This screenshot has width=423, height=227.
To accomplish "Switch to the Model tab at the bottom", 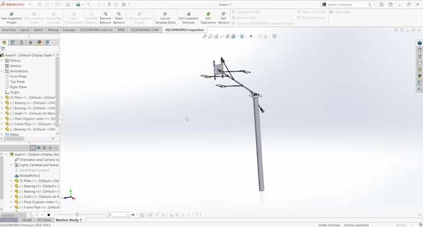I will (27, 220).
